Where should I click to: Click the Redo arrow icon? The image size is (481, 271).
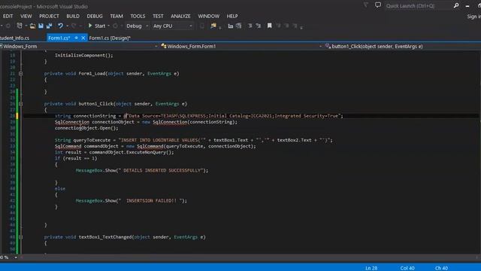pos(74,26)
